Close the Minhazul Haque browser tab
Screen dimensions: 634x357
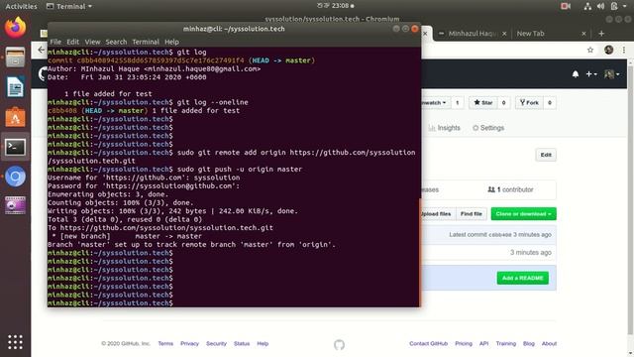504,34
